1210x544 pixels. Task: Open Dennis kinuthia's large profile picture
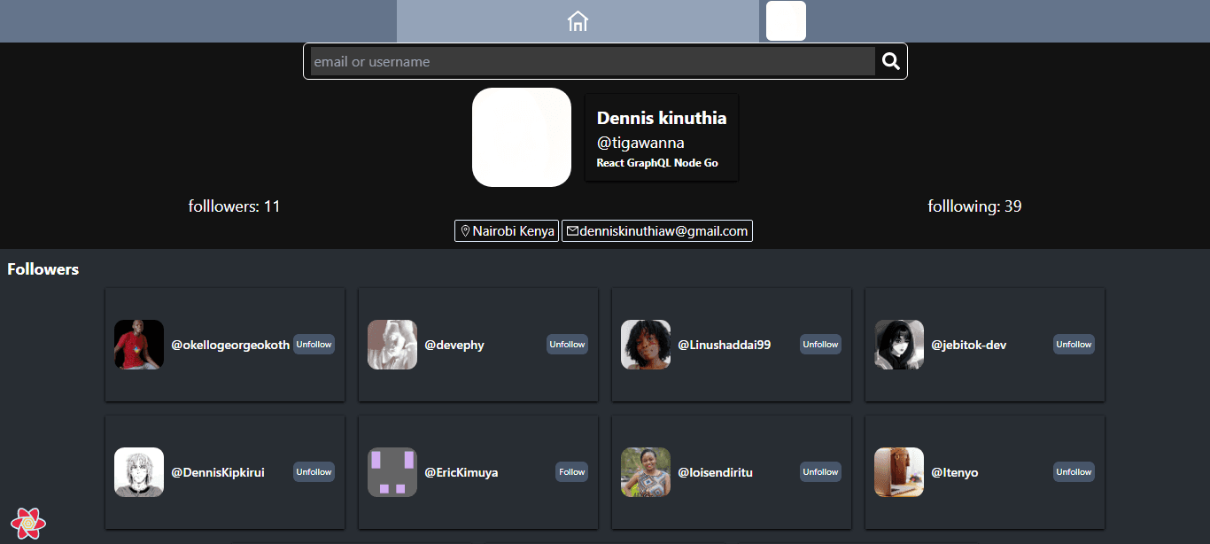pos(522,137)
